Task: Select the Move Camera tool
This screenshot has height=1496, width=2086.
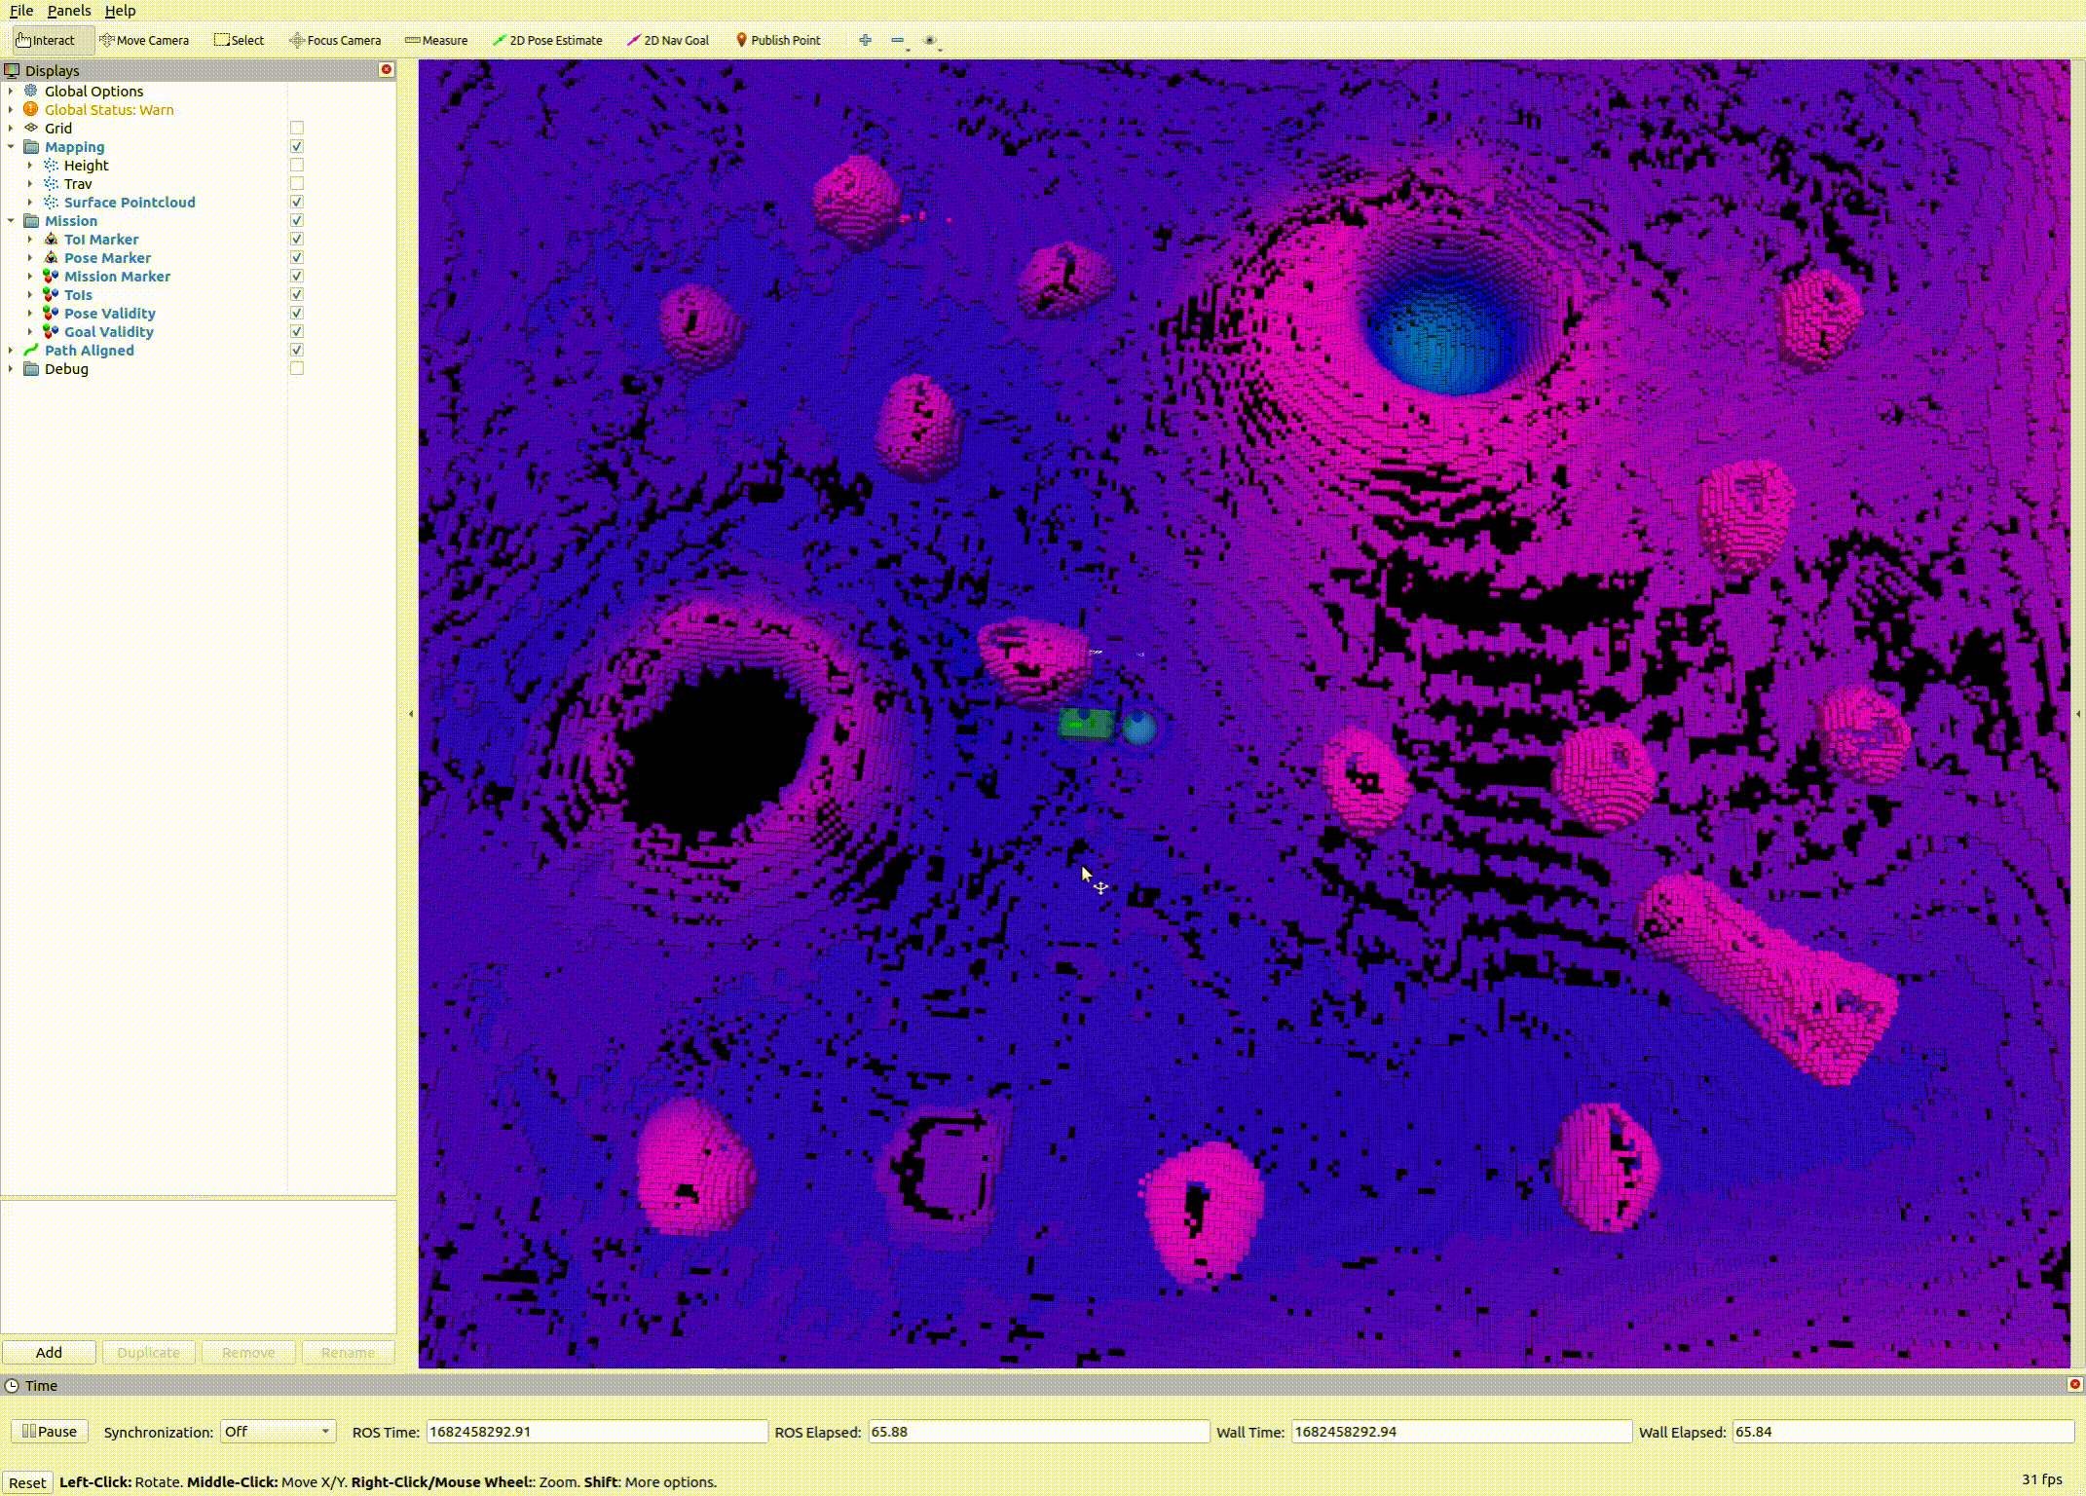Action: (x=144, y=40)
